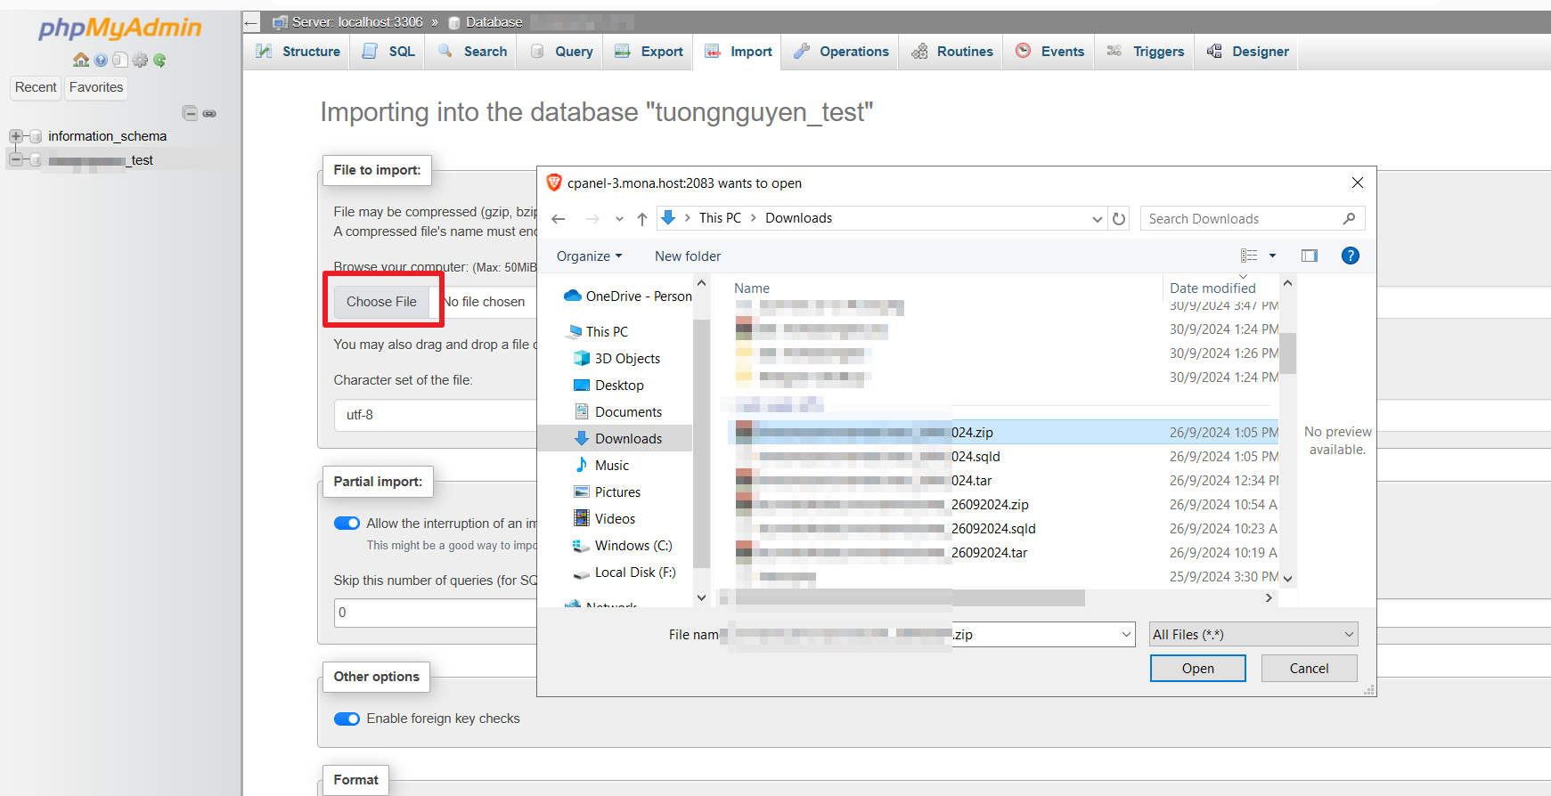Click Search Downloads field
Image resolution: width=1551 pixels, height=796 pixels.
tap(1252, 219)
